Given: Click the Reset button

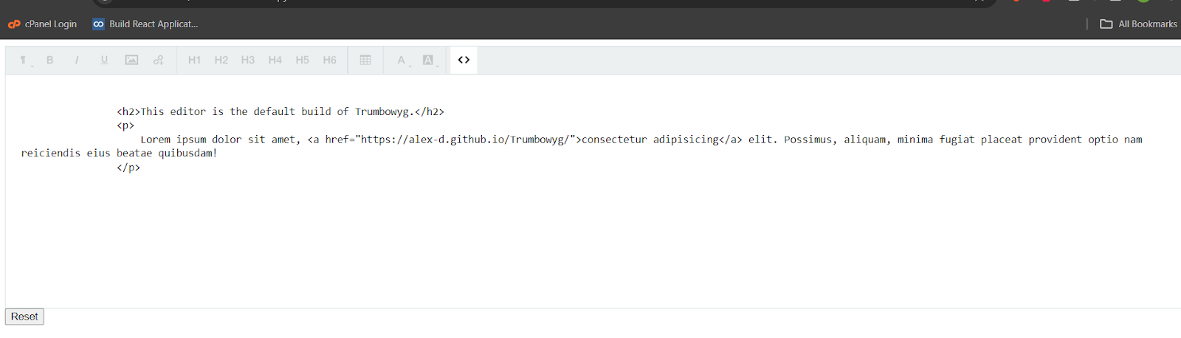Looking at the screenshot, I should coord(24,317).
